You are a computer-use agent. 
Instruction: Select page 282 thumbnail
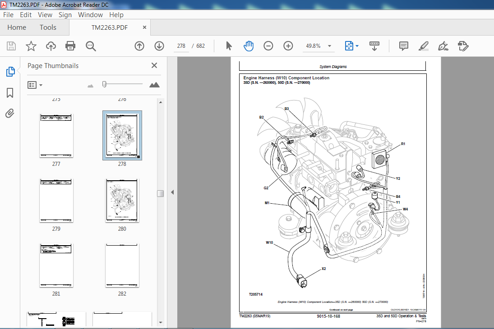click(x=122, y=265)
